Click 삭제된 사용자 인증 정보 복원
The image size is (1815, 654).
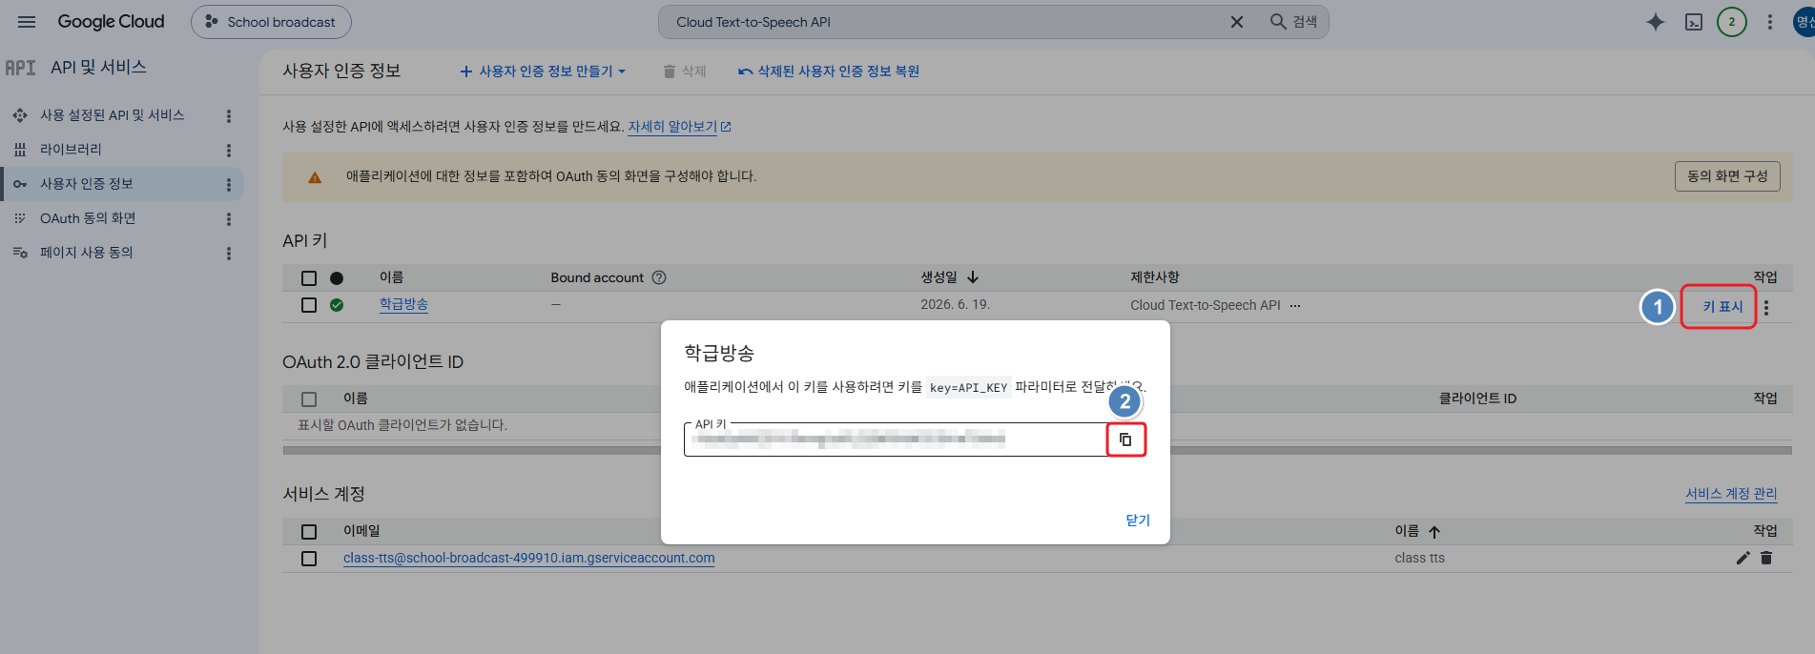[829, 72]
